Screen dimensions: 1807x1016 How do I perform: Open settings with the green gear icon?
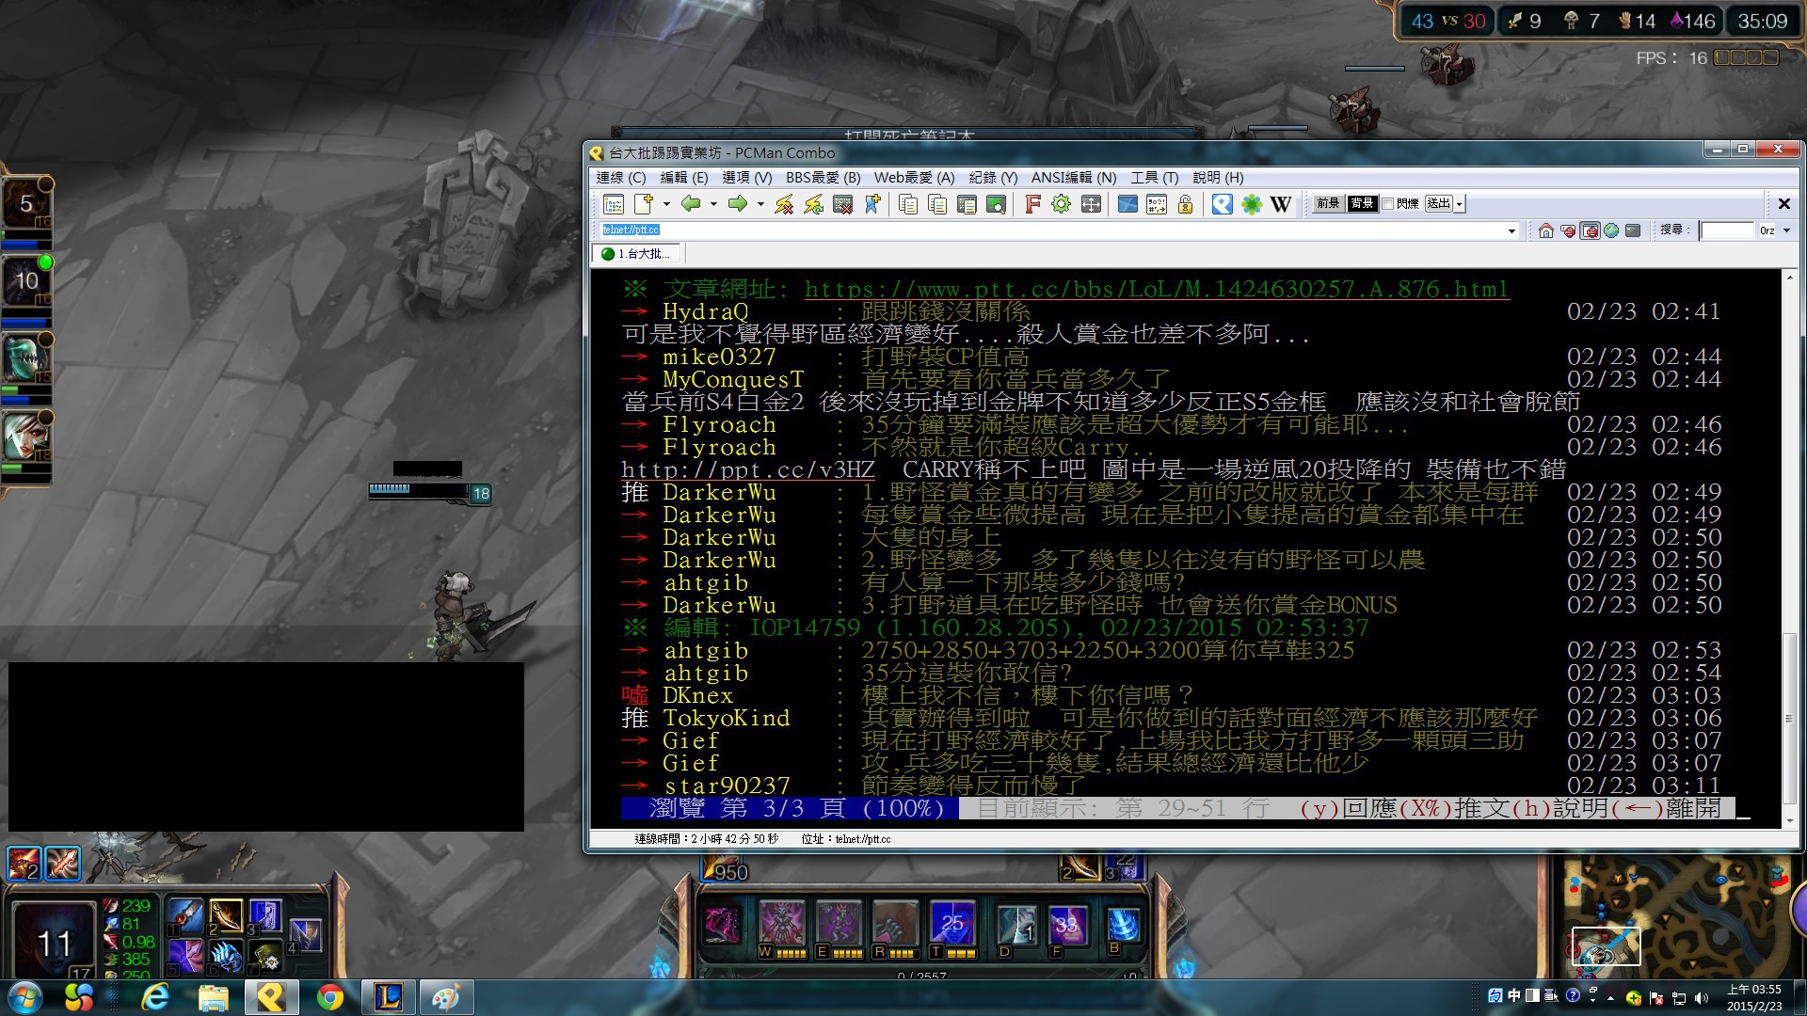point(1062,204)
